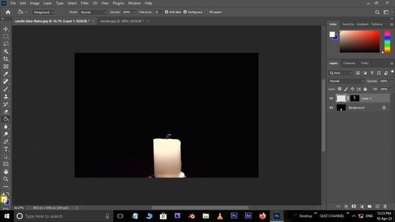The image size is (395, 222).
Task: Select the Zoom tool
Action: 6,179
